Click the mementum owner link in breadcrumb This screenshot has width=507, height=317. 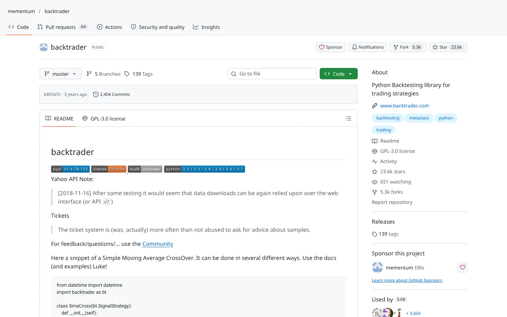click(21, 11)
